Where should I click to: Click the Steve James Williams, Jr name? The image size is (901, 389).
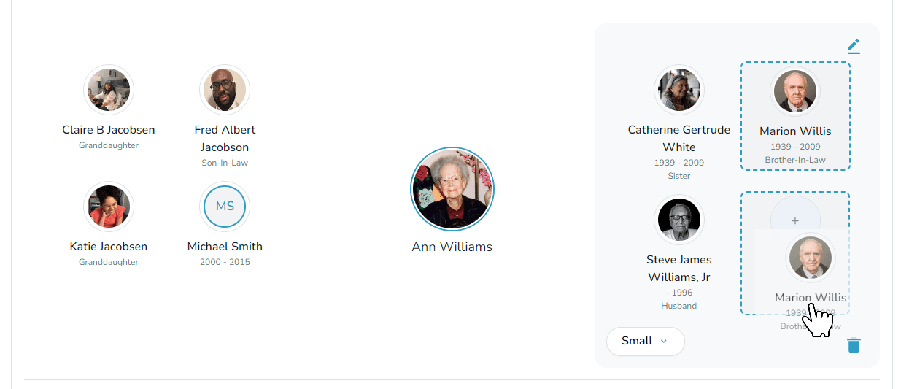(x=679, y=269)
